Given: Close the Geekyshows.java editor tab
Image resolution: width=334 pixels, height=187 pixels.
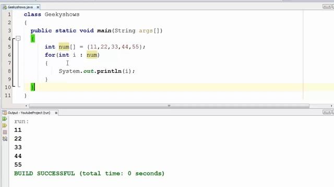Looking at the screenshot, I should coord(38,7).
